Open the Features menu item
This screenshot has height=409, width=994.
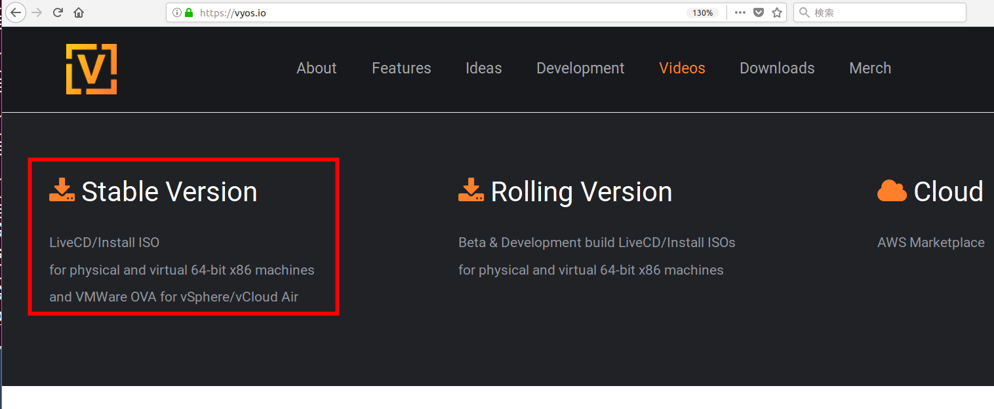tap(401, 68)
